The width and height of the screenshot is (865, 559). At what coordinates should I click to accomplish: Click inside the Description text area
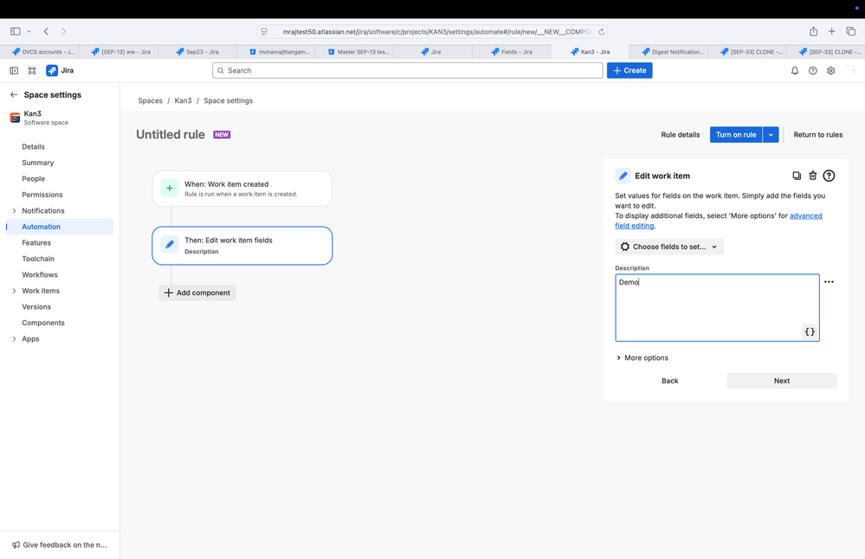717,307
